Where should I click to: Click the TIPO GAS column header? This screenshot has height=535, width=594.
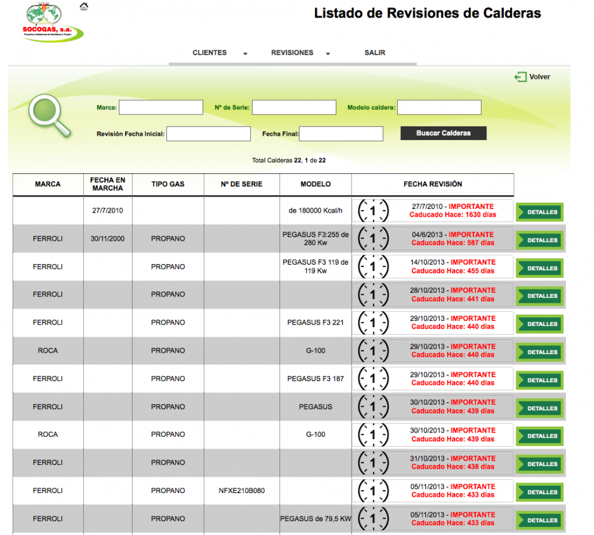[168, 184]
